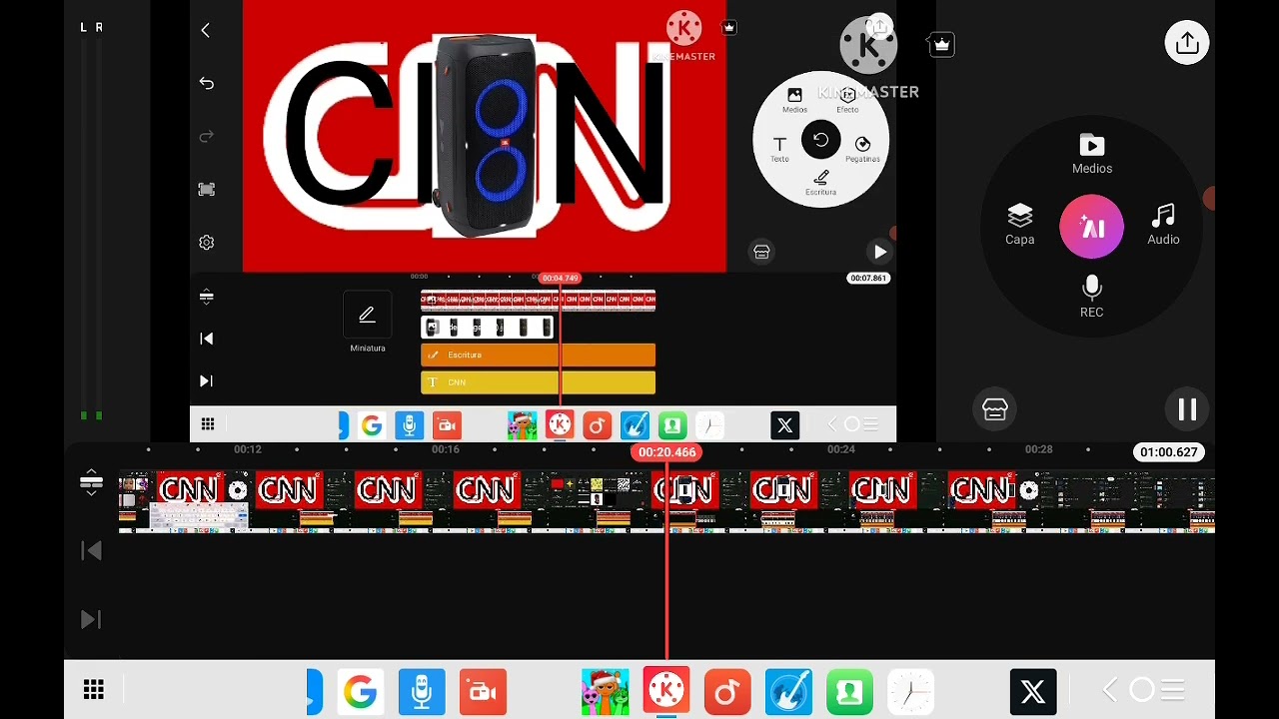The width and height of the screenshot is (1279, 719).
Task: Jump to start in the preview editor timeline
Action: (207, 339)
